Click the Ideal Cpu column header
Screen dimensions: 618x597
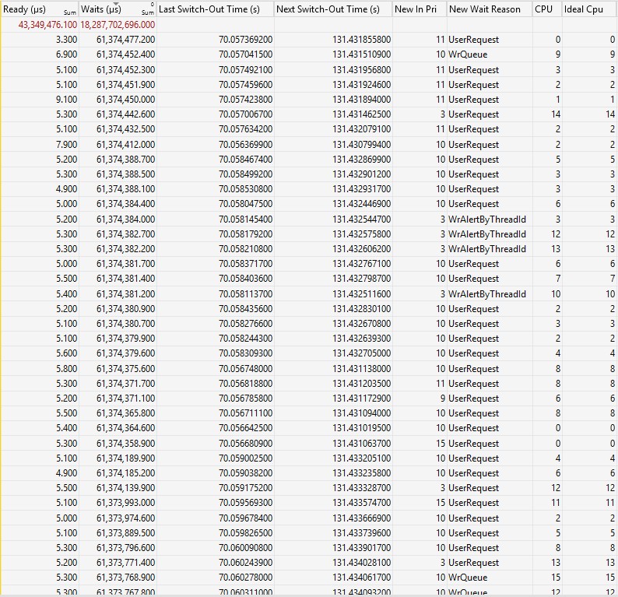(589, 9)
